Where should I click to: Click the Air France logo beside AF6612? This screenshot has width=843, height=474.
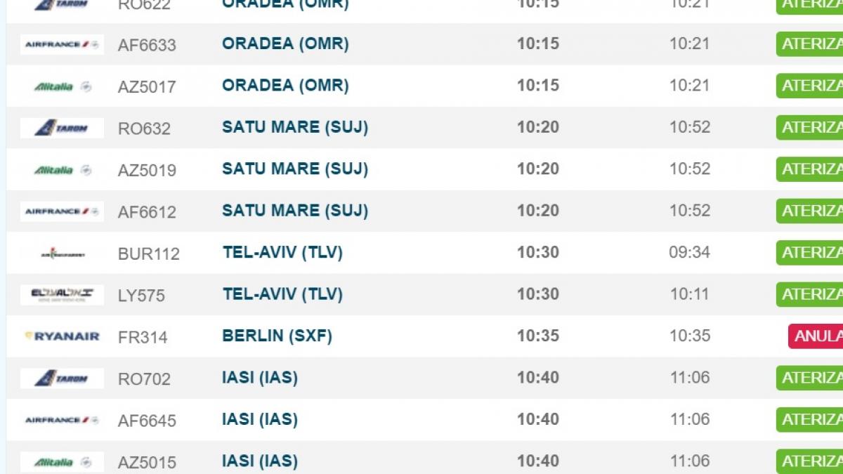(62, 211)
